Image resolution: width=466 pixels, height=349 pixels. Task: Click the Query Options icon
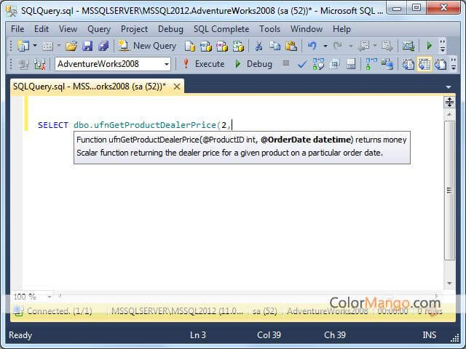point(335,64)
